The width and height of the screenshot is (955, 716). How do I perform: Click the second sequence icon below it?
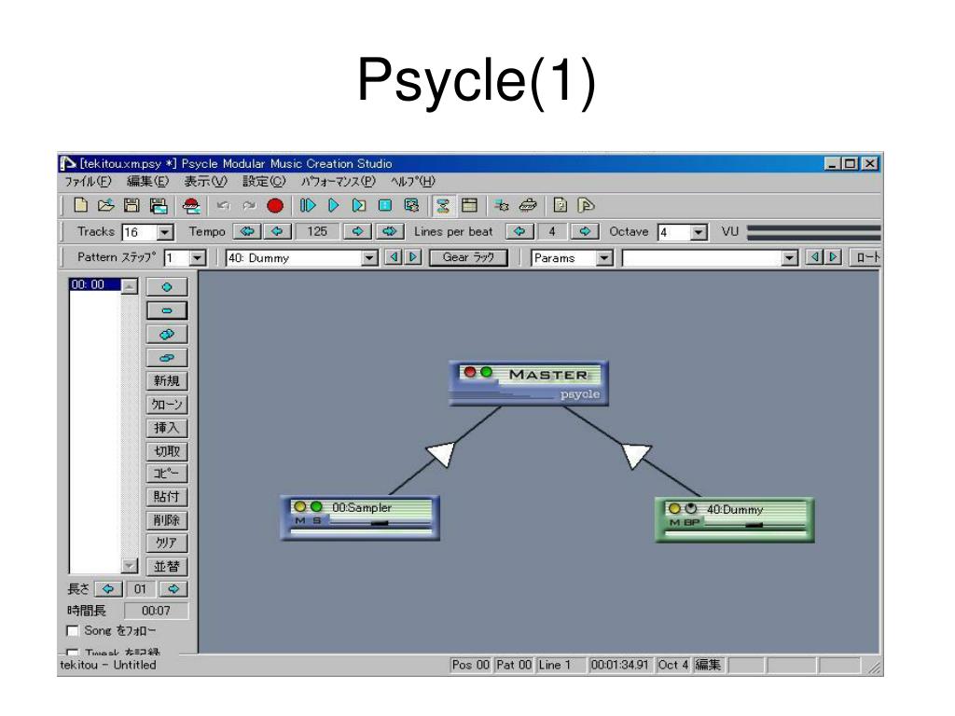[166, 310]
